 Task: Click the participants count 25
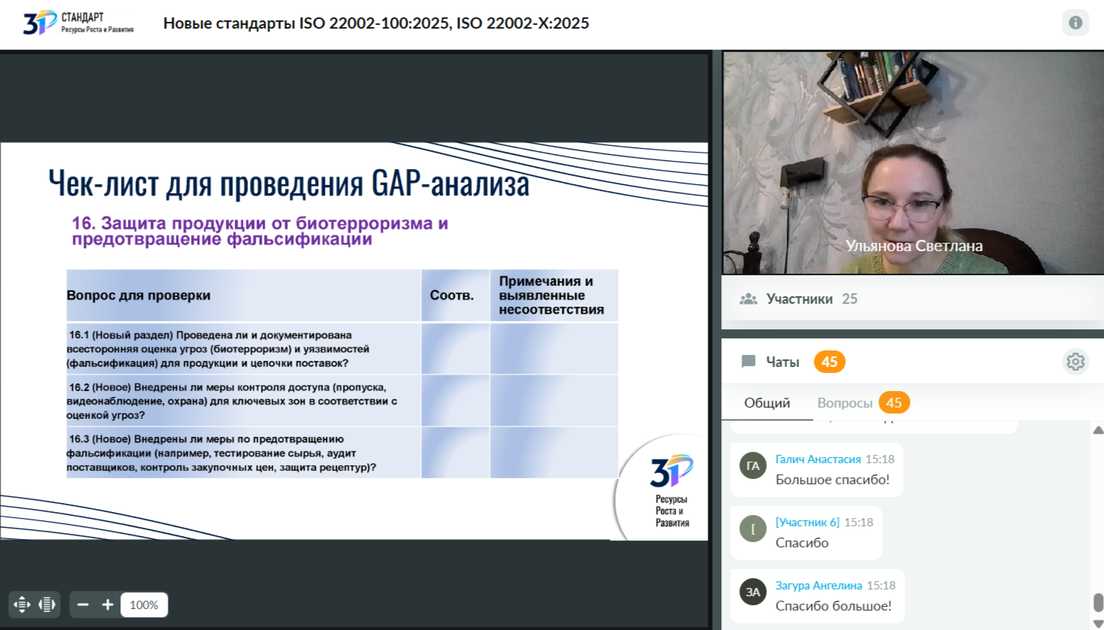point(850,299)
